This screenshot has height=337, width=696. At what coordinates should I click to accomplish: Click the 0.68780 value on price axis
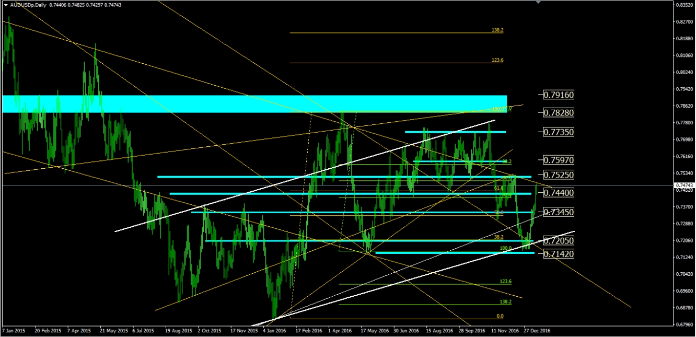pyautogui.click(x=685, y=308)
